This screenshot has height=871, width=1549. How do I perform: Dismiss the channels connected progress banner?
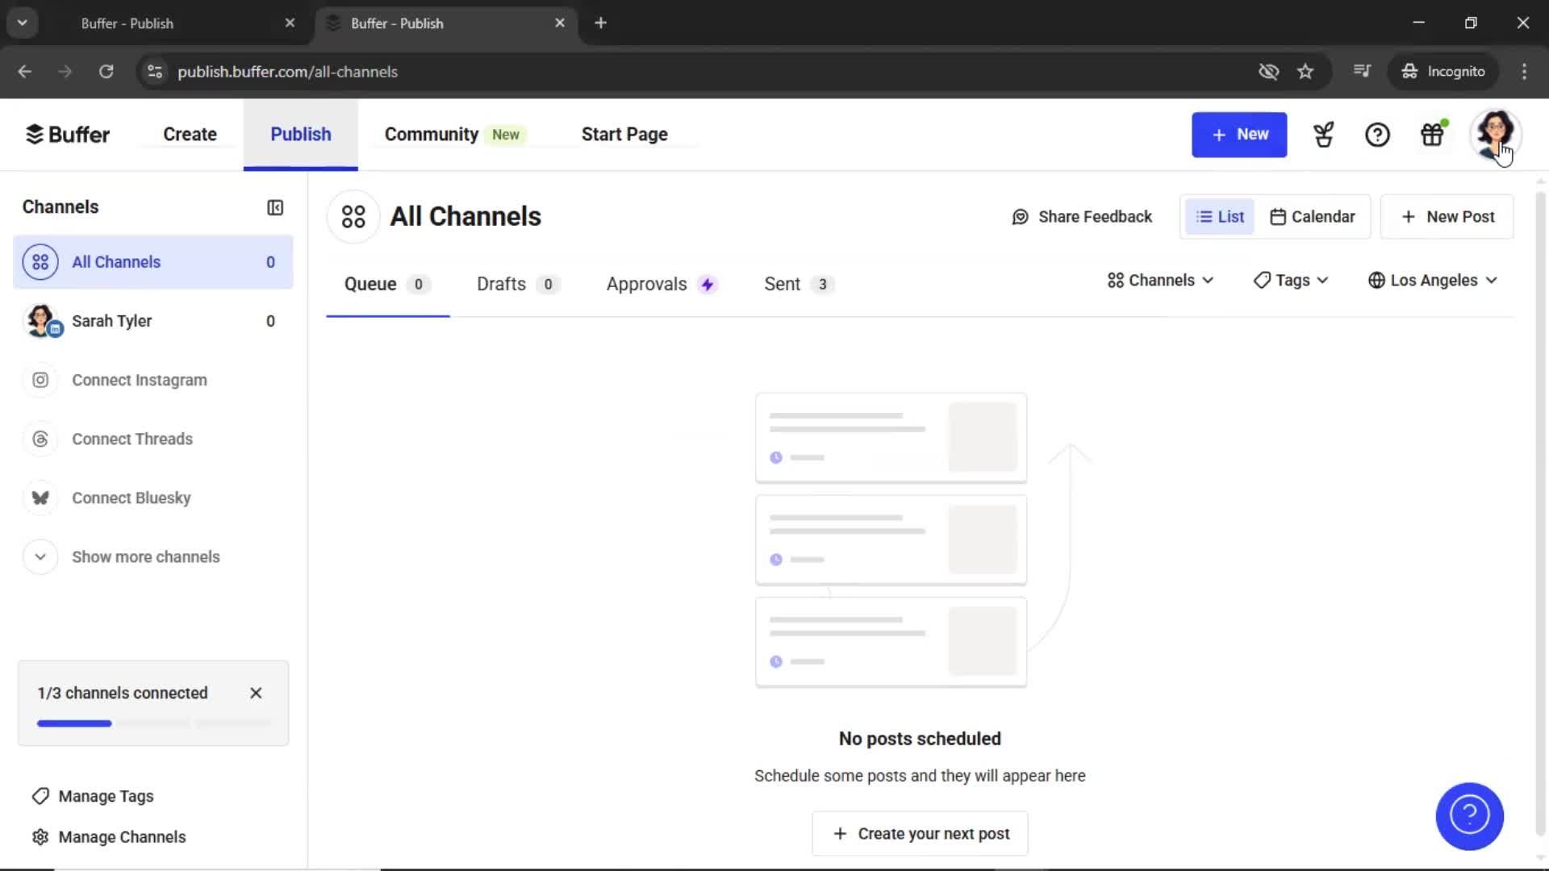coord(256,693)
